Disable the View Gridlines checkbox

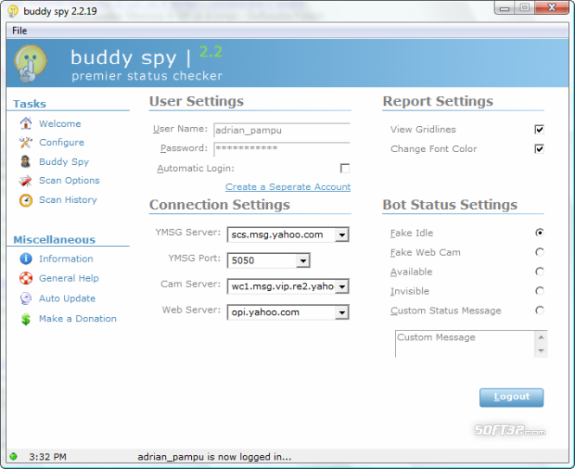pyautogui.click(x=539, y=130)
